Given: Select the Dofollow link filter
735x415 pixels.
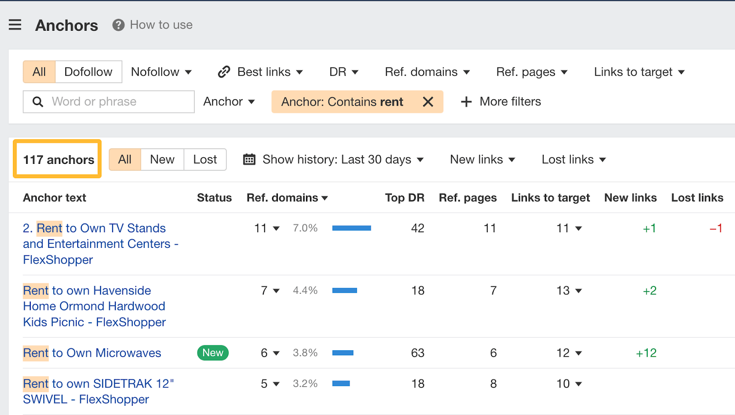Looking at the screenshot, I should click(x=88, y=72).
